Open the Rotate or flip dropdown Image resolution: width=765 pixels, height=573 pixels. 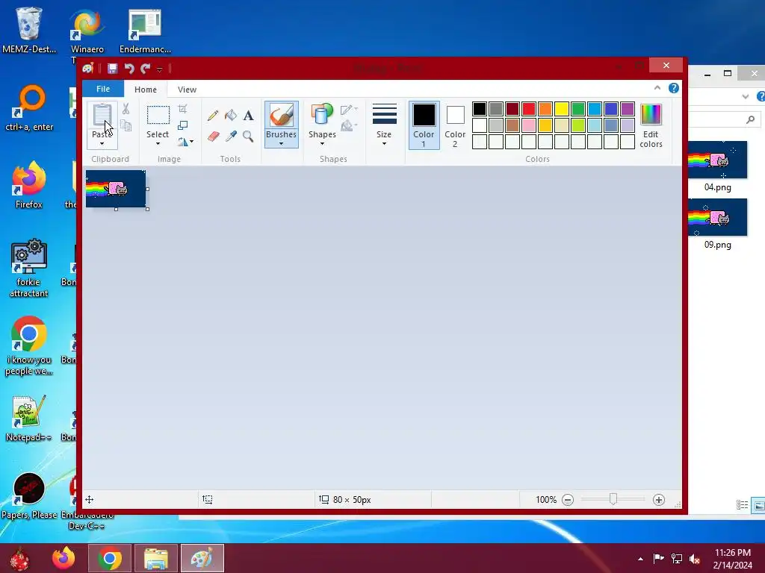(x=185, y=142)
